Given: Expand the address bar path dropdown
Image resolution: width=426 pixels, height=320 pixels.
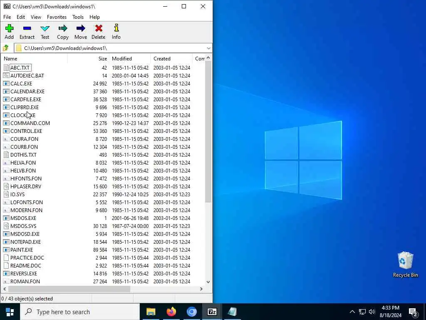Looking at the screenshot, I should pyautogui.click(x=208, y=48).
